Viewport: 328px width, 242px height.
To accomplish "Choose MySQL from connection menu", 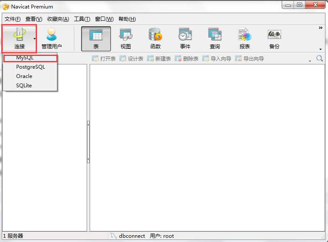I will click(x=30, y=58).
